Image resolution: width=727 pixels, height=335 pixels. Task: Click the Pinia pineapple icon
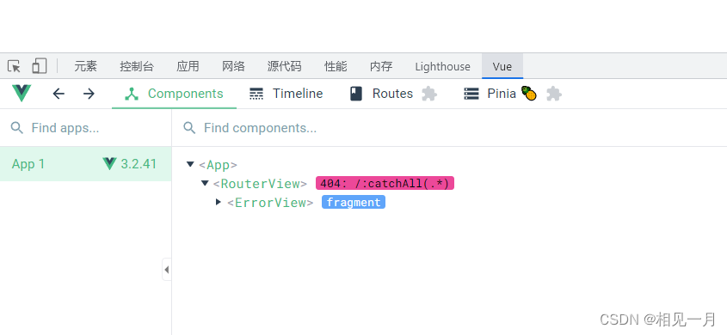(529, 94)
